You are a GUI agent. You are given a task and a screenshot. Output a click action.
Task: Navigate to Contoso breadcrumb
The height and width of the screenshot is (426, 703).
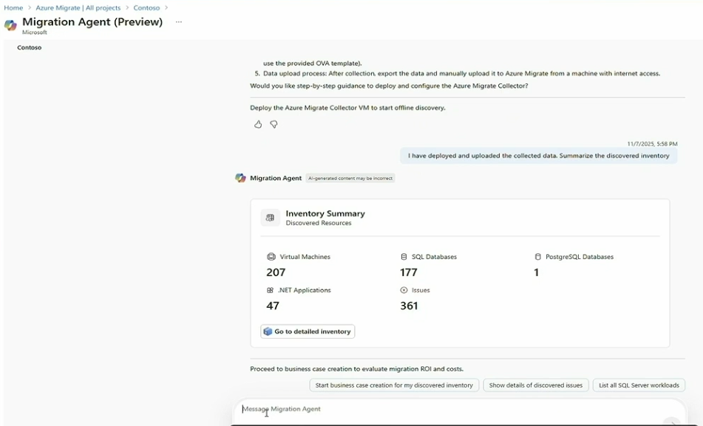(x=146, y=7)
